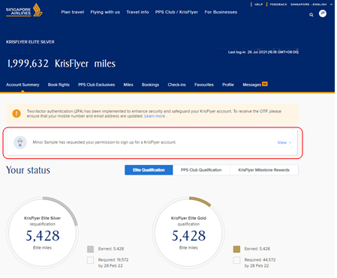Image resolution: width=337 pixels, height=278 pixels.
Task: Go to the Book flights tab
Action: click(59, 85)
